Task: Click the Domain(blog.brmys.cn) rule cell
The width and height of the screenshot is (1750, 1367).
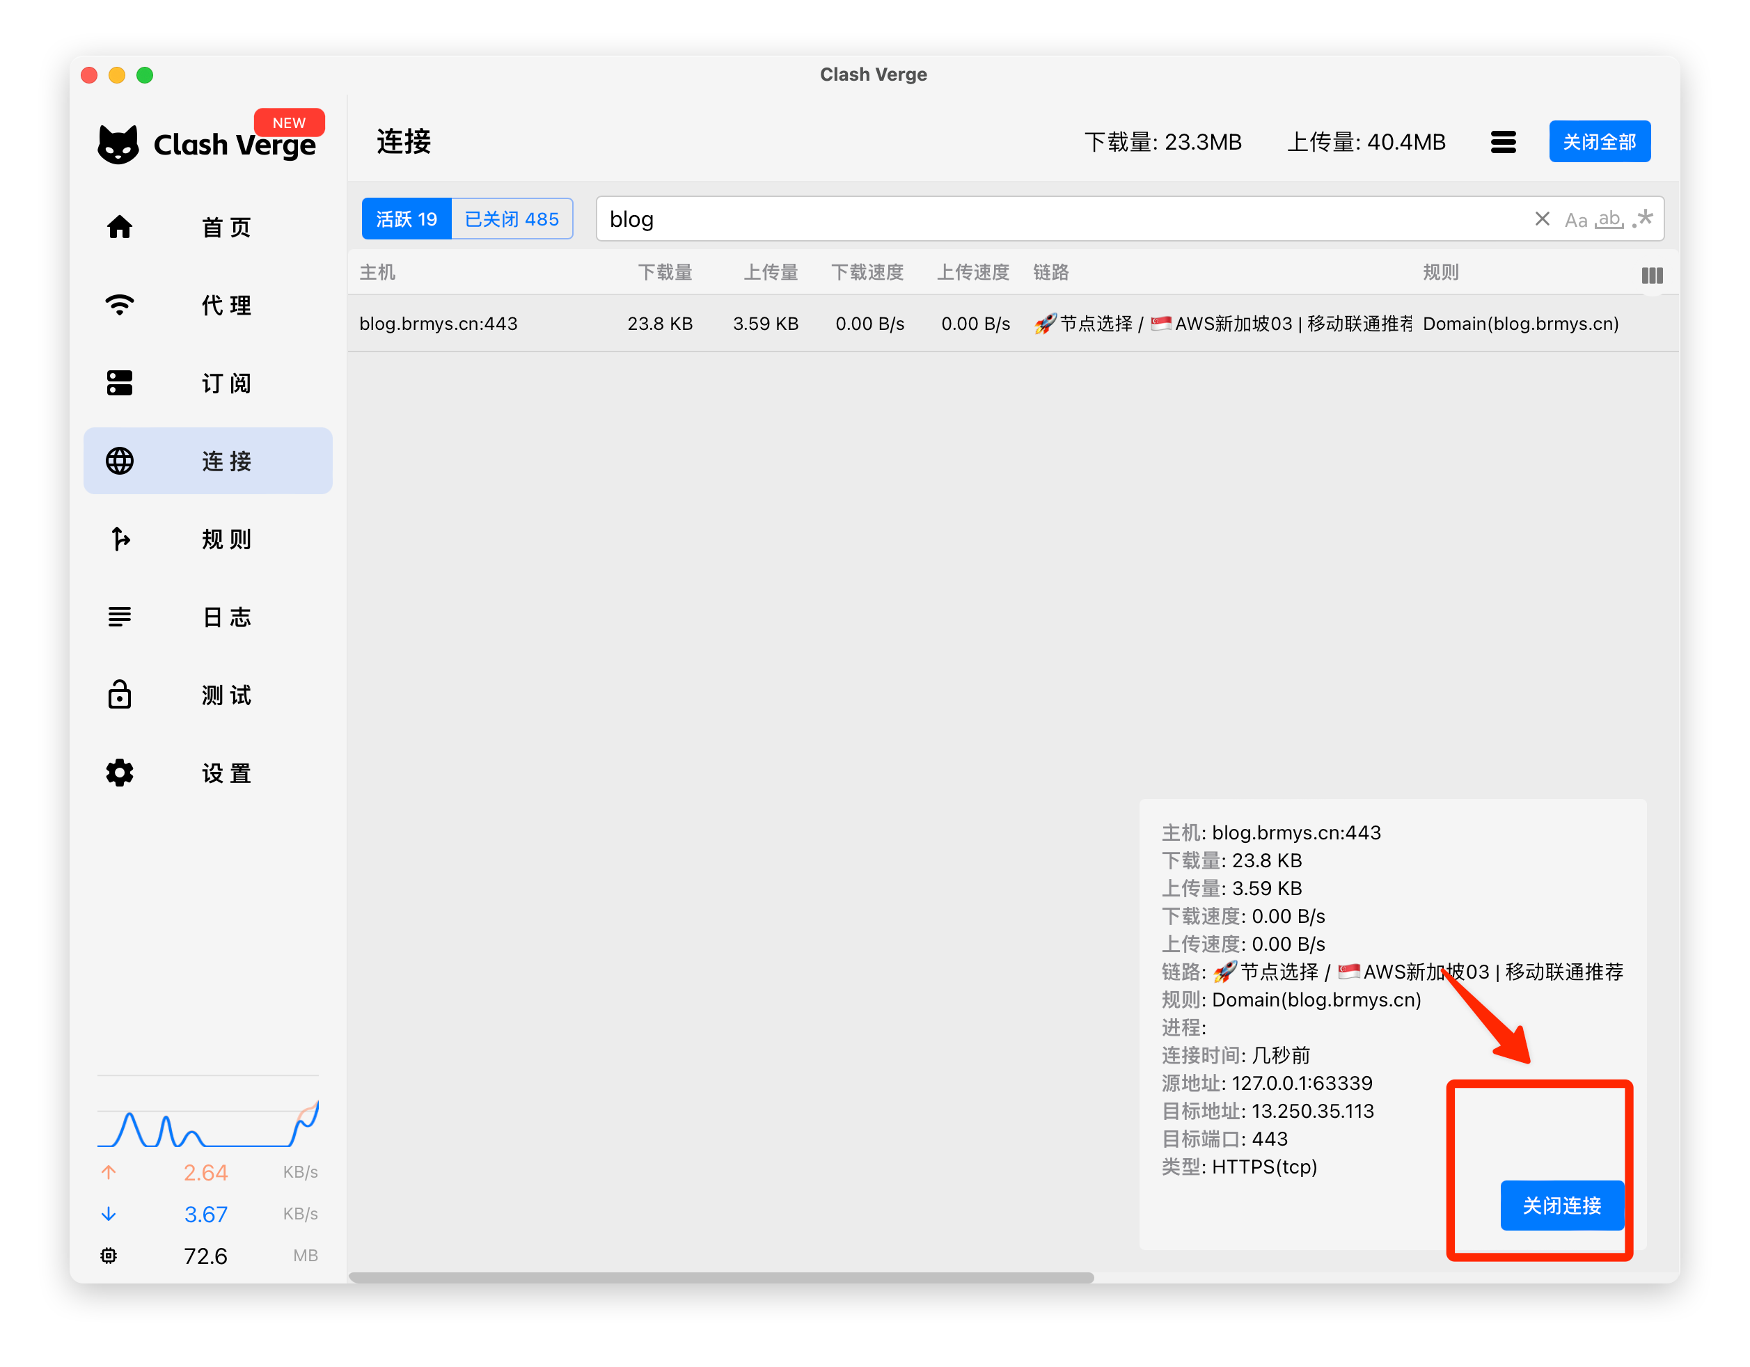Action: coord(1521,324)
